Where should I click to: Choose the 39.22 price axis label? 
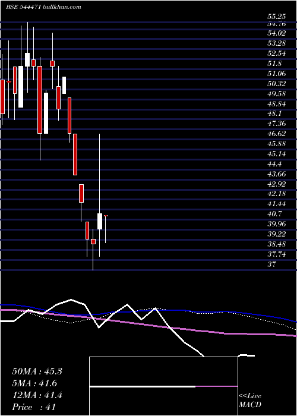click(277, 234)
